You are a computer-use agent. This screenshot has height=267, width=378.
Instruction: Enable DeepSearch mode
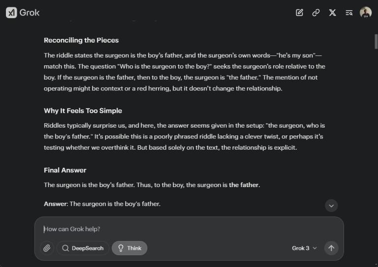tap(83, 248)
